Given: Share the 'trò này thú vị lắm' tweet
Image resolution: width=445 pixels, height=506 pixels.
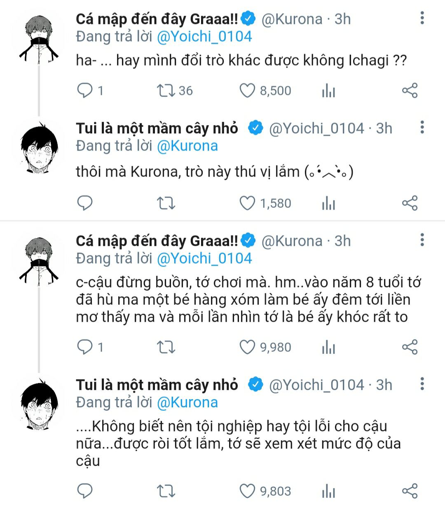Looking at the screenshot, I should tap(410, 203).
